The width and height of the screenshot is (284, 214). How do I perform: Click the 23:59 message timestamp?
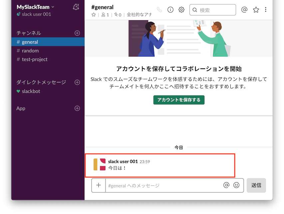click(x=145, y=162)
